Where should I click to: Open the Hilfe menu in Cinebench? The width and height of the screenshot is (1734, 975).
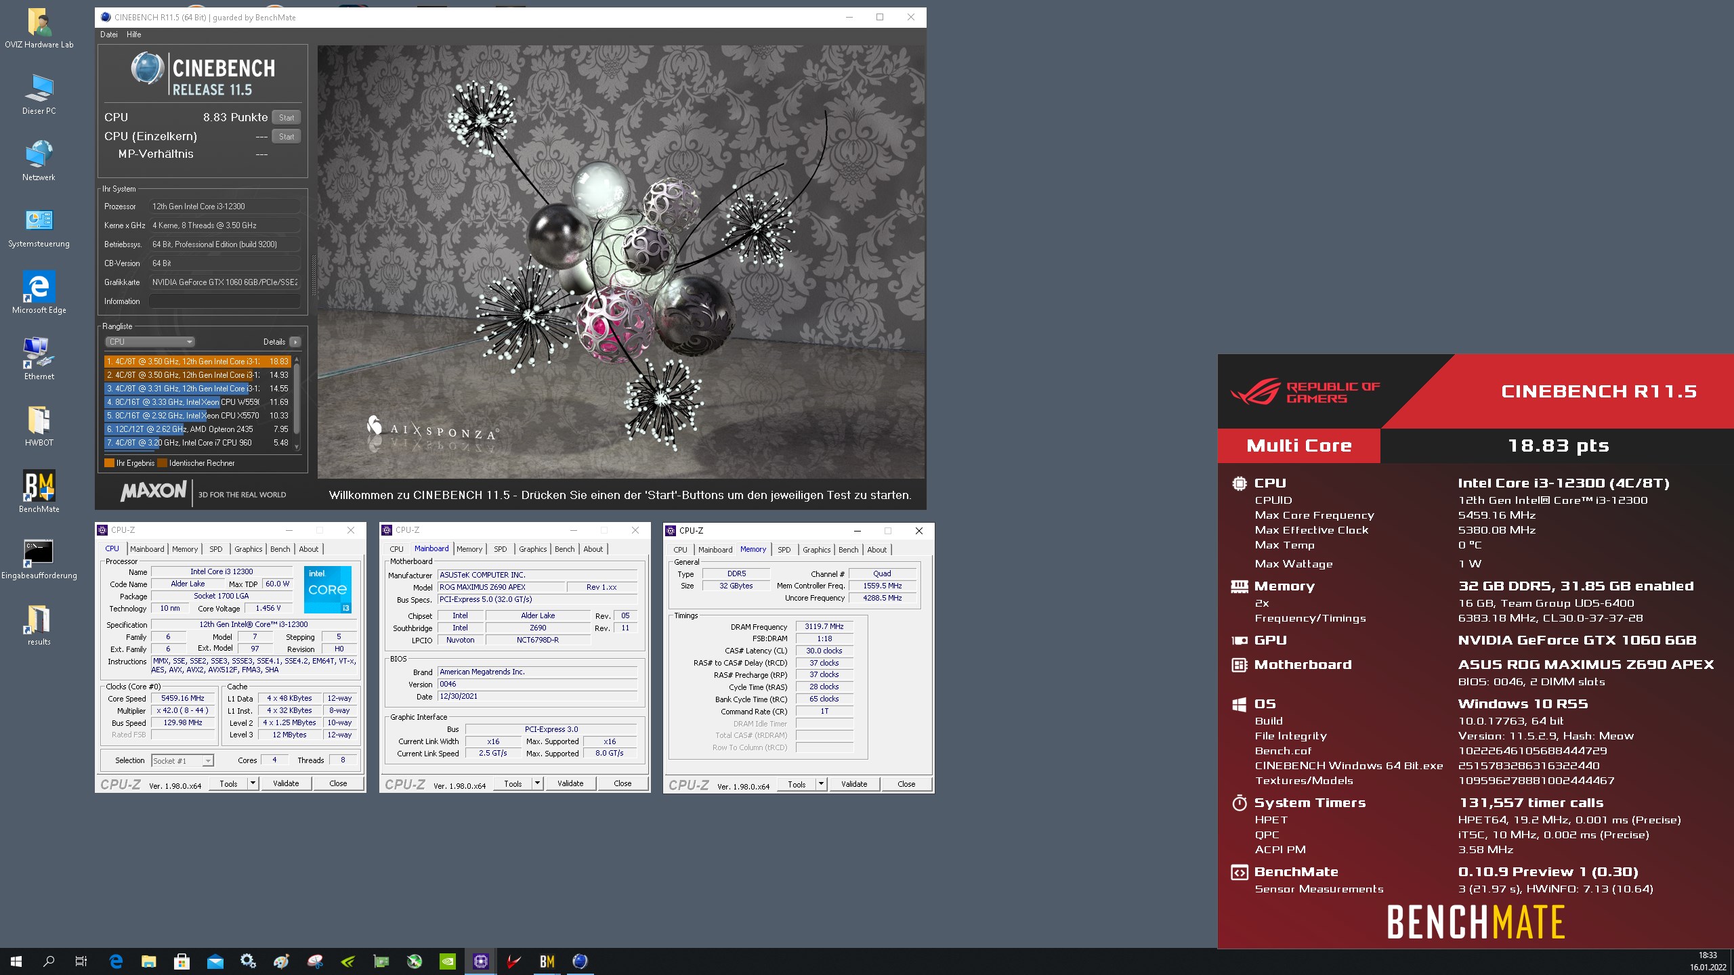tap(134, 35)
